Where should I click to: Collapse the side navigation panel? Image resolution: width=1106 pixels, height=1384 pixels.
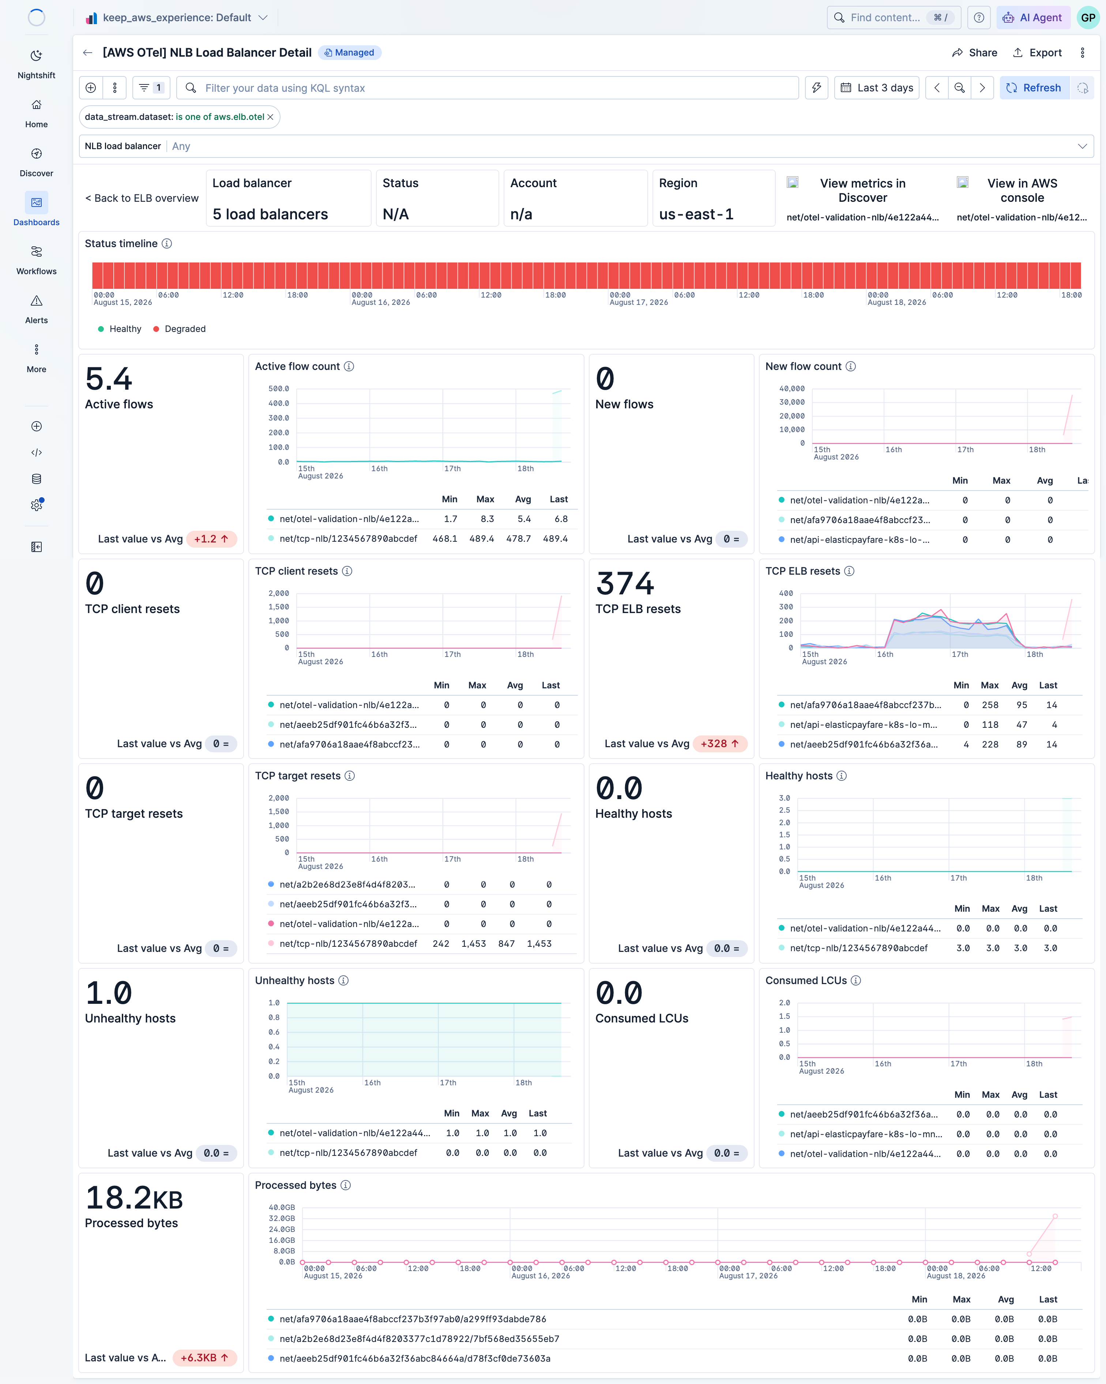point(37,547)
